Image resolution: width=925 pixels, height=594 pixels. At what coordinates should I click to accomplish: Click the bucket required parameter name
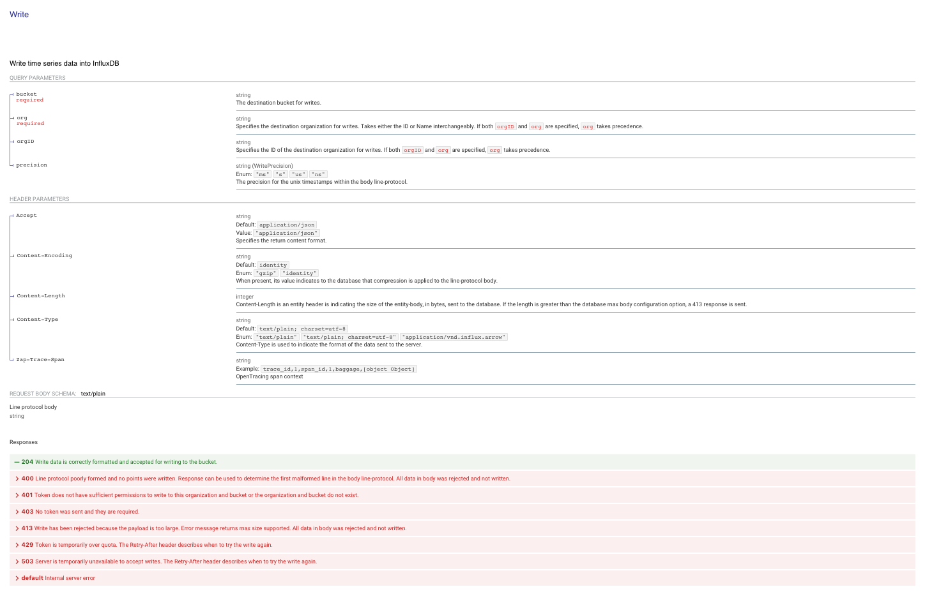tap(26, 94)
